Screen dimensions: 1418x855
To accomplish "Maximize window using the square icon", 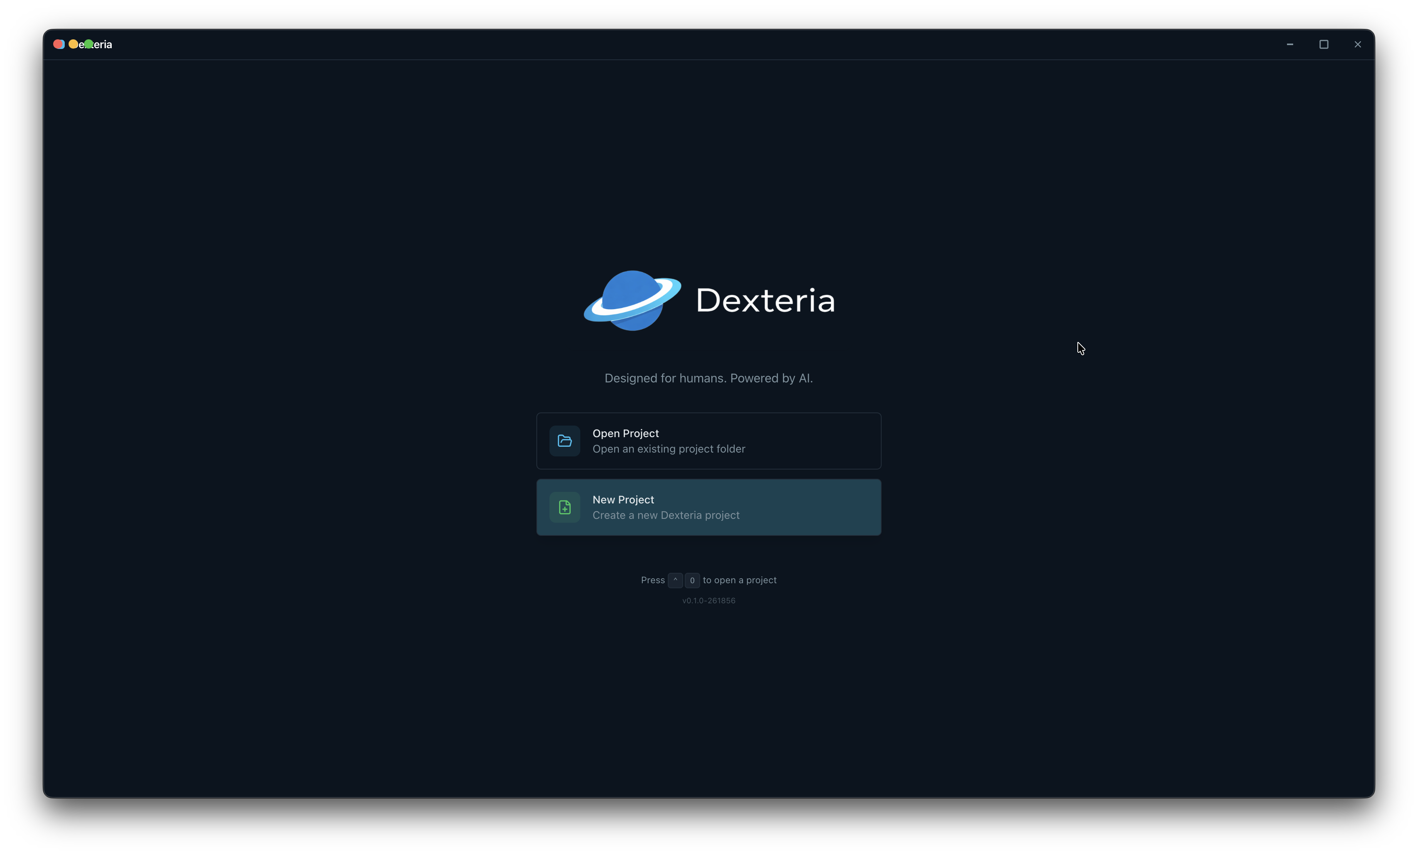I will point(1324,44).
